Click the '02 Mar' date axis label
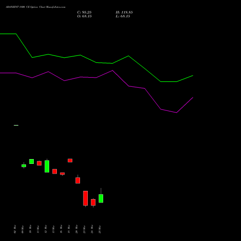 click(15, 229)
